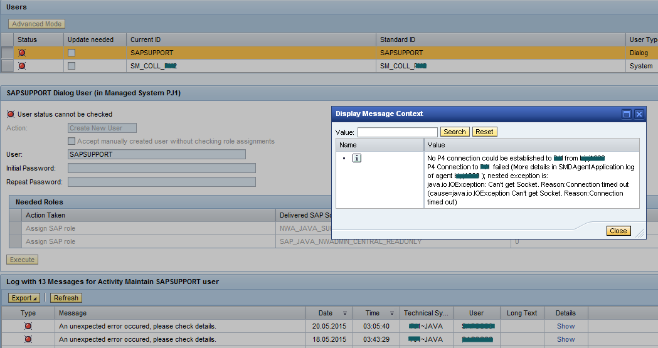Select the SAPSUPPORT row using row selector
Image resolution: width=658 pixels, height=348 pixels.
pyautogui.click(x=7, y=53)
